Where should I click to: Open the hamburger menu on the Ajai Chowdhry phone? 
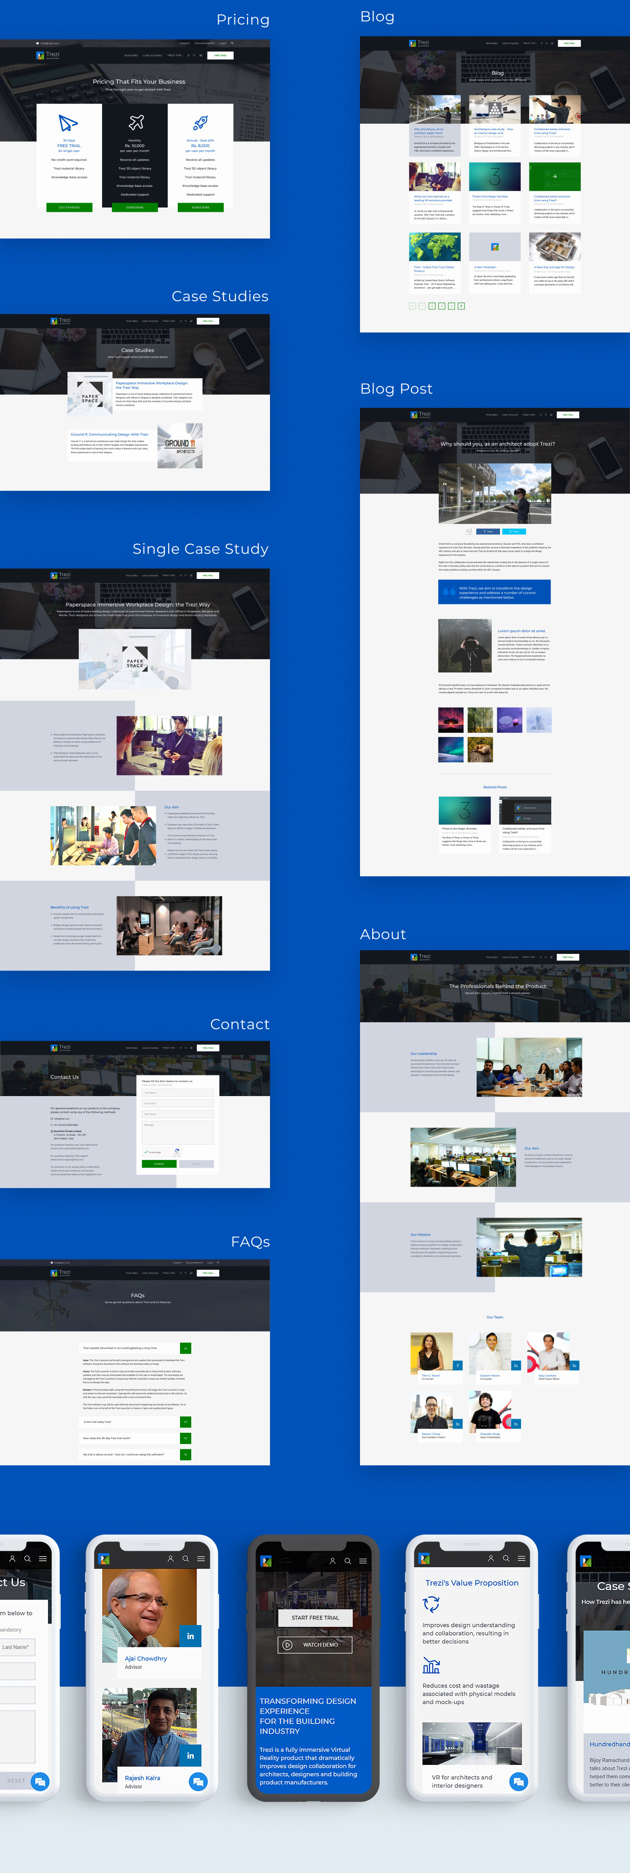(201, 1558)
